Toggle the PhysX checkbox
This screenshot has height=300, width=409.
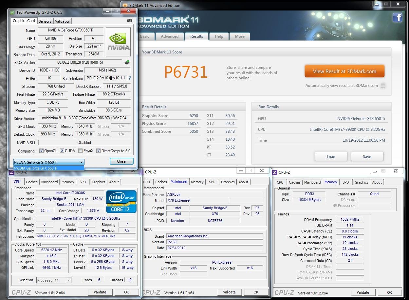[81, 151]
